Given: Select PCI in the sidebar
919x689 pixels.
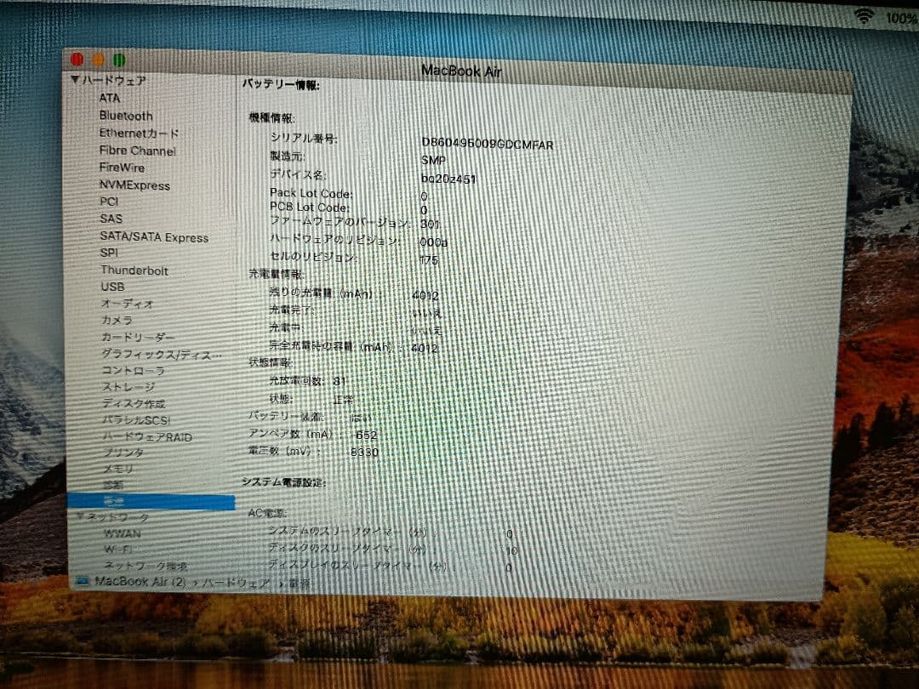Looking at the screenshot, I should point(109,202).
